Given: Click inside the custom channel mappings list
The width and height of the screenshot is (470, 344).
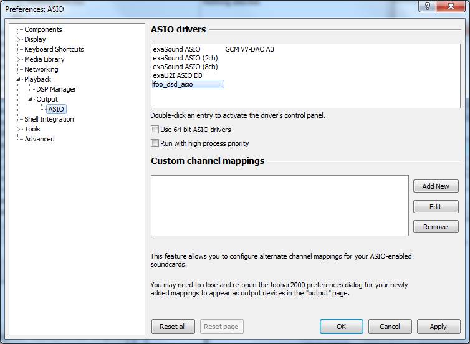Looking at the screenshot, I should click(280, 206).
